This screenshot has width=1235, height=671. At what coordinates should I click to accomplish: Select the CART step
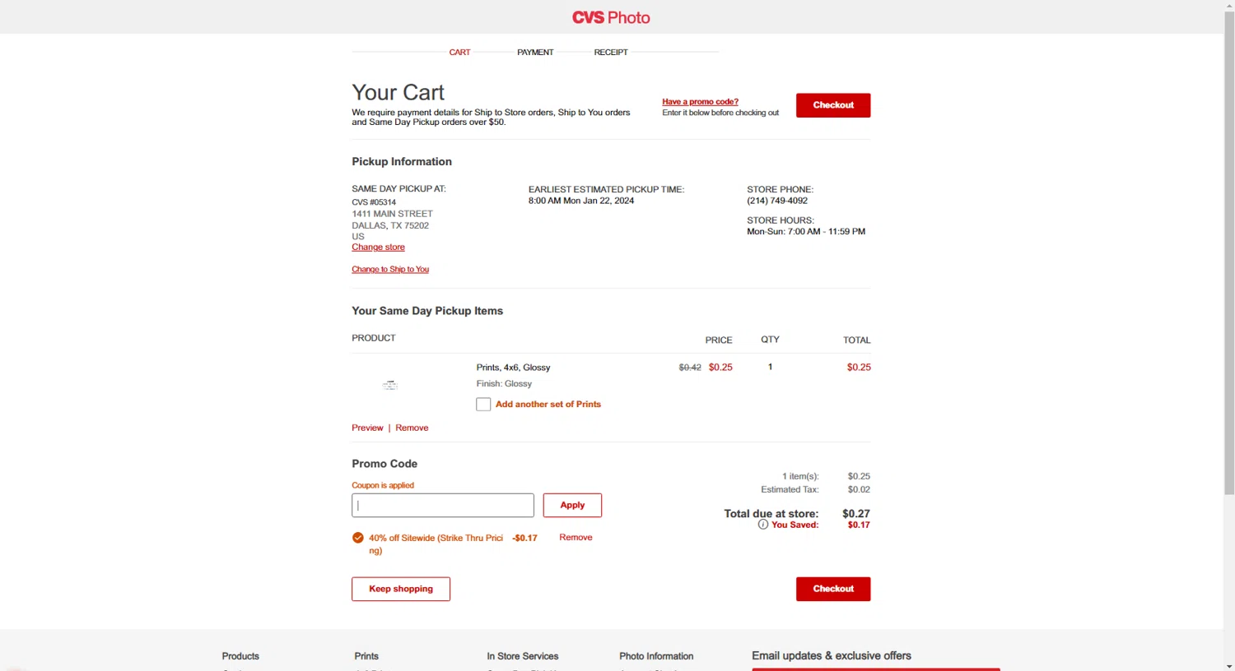point(459,52)
